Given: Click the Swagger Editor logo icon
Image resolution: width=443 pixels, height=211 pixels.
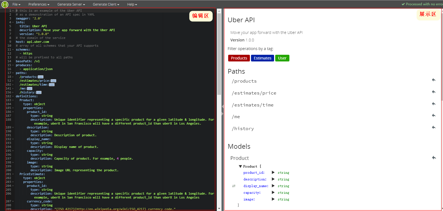Looking at the screenshot, I should point(5,4).
